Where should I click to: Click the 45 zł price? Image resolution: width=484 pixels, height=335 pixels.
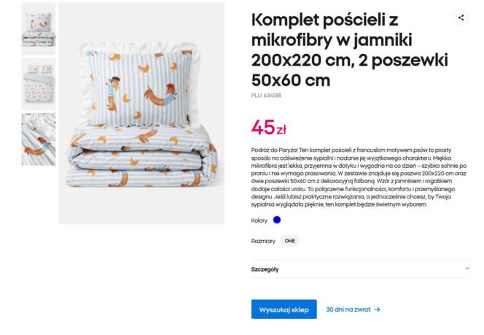(x=268, y=128)
